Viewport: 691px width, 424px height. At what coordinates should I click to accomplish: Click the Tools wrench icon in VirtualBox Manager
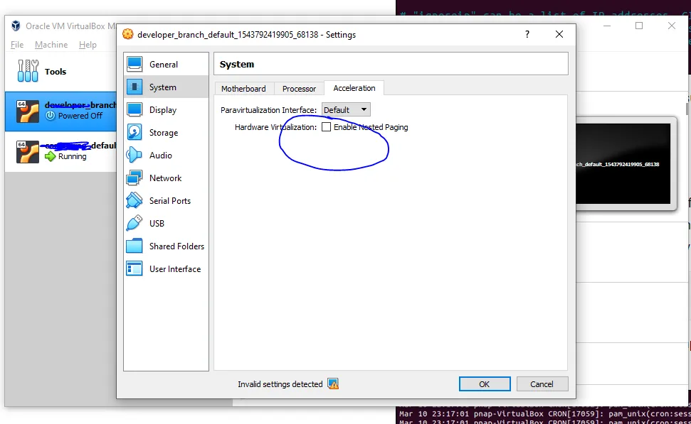(28, 71)
